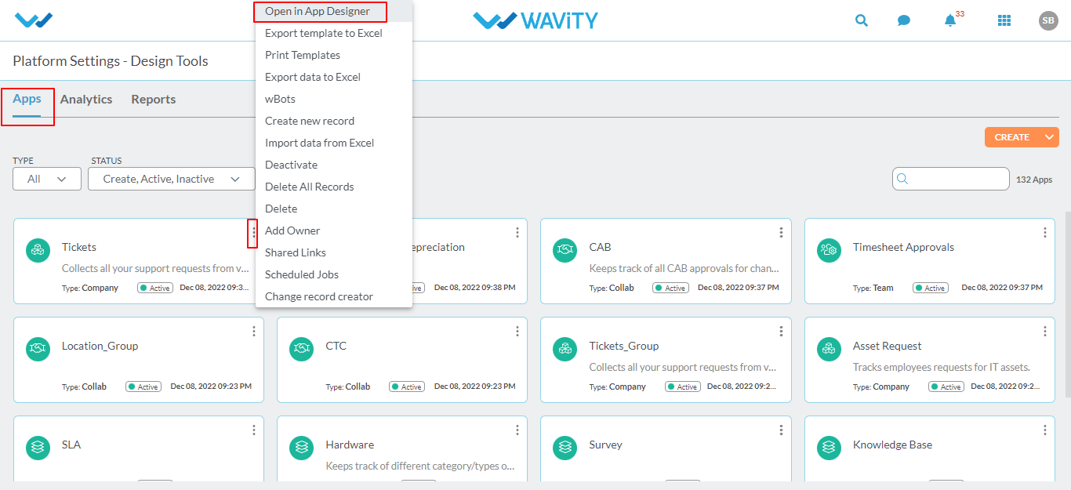Open three-dot menu on Location_Group card

[x=253, y=332]
